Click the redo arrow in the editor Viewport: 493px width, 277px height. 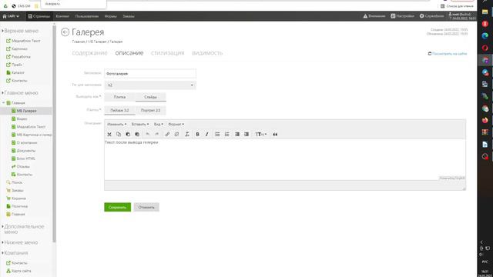coord(157,135)
